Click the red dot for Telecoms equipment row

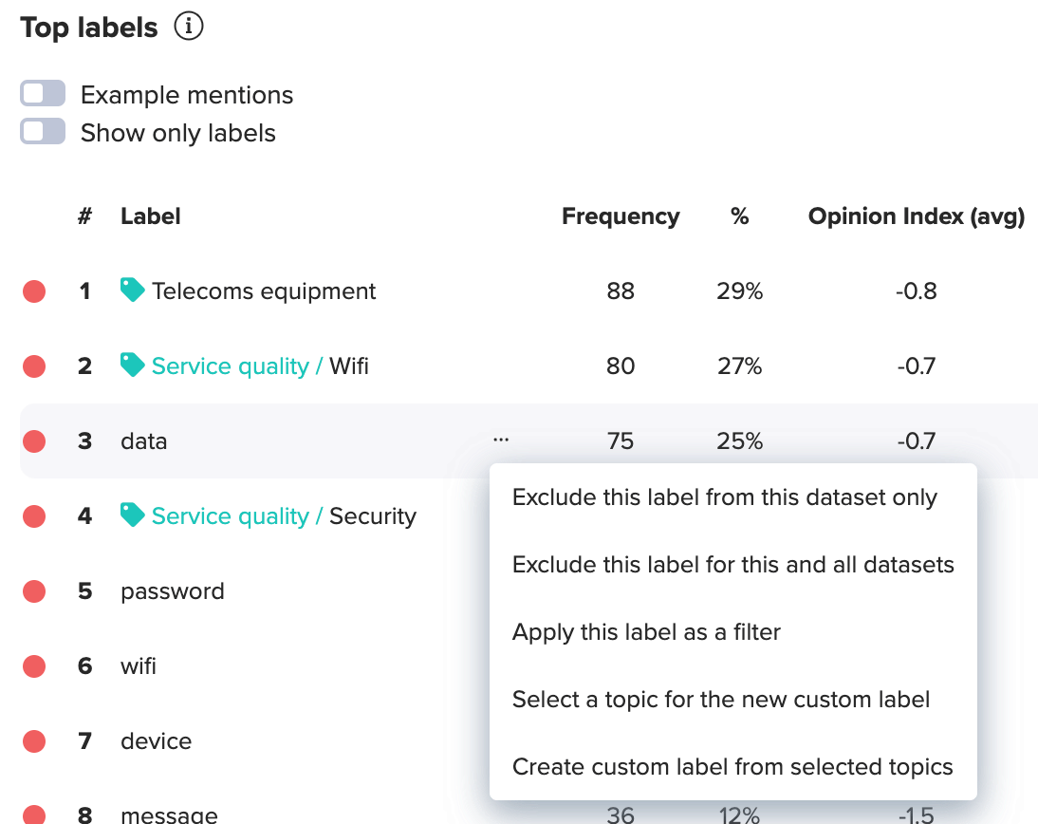[x=34, y=291]
